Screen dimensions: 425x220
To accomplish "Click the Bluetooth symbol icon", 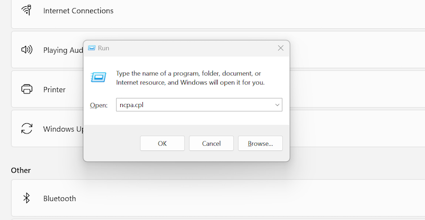I will (x=27, y=198).
